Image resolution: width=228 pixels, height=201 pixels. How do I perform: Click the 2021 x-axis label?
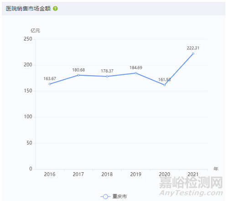193,174
